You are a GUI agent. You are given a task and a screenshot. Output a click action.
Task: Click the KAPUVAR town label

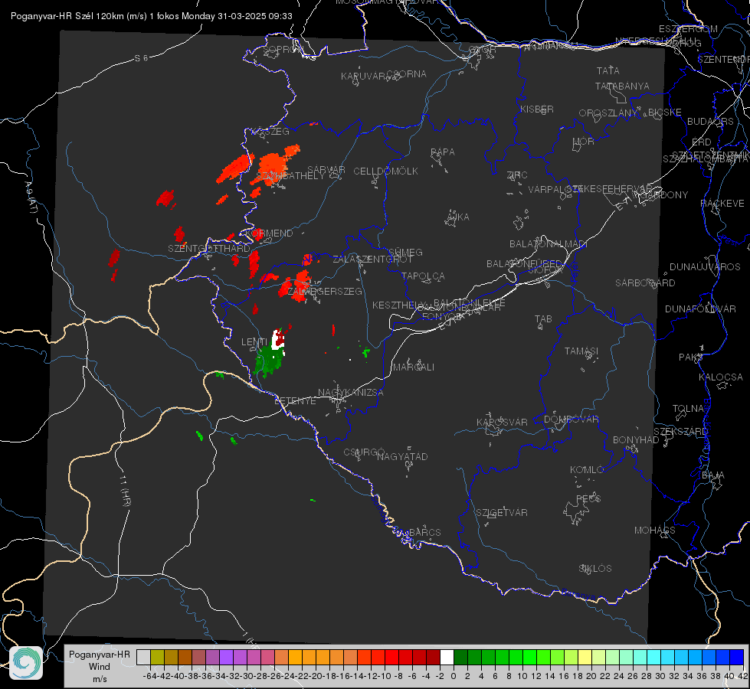point(363,77)
